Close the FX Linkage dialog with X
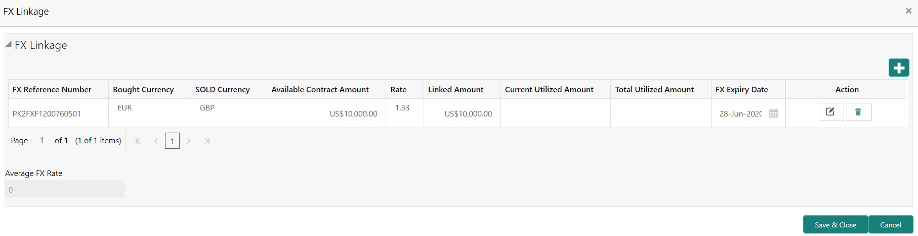The width and height of the screenshot is (918, 236). pos(908,11)
